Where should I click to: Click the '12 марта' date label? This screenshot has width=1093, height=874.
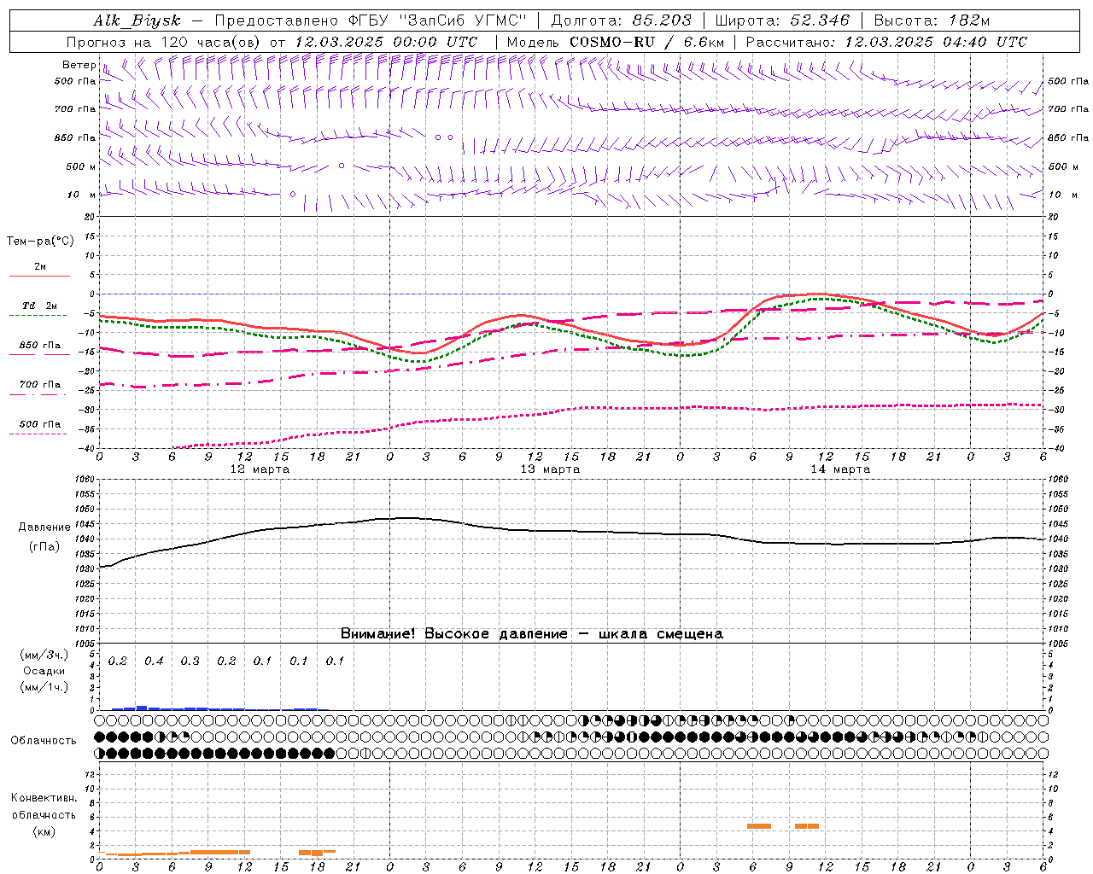[x=260, y=469]
